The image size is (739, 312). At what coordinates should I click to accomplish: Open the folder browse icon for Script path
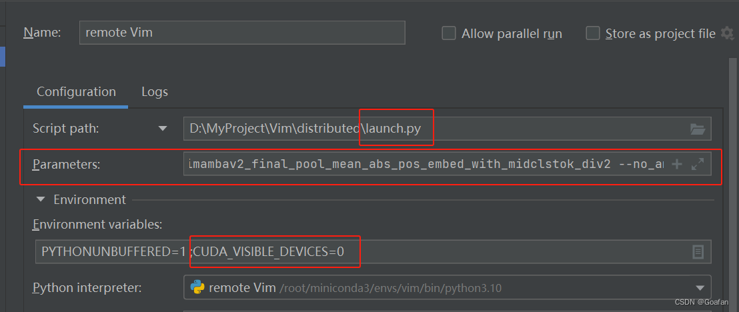[x=697, y=129]
